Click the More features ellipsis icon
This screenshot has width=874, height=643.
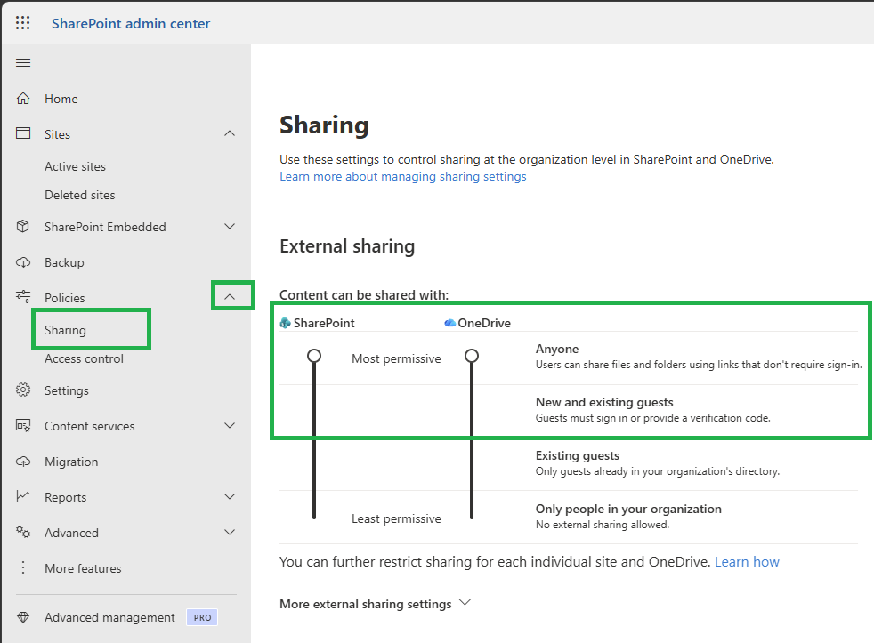[x=23, y=567]
